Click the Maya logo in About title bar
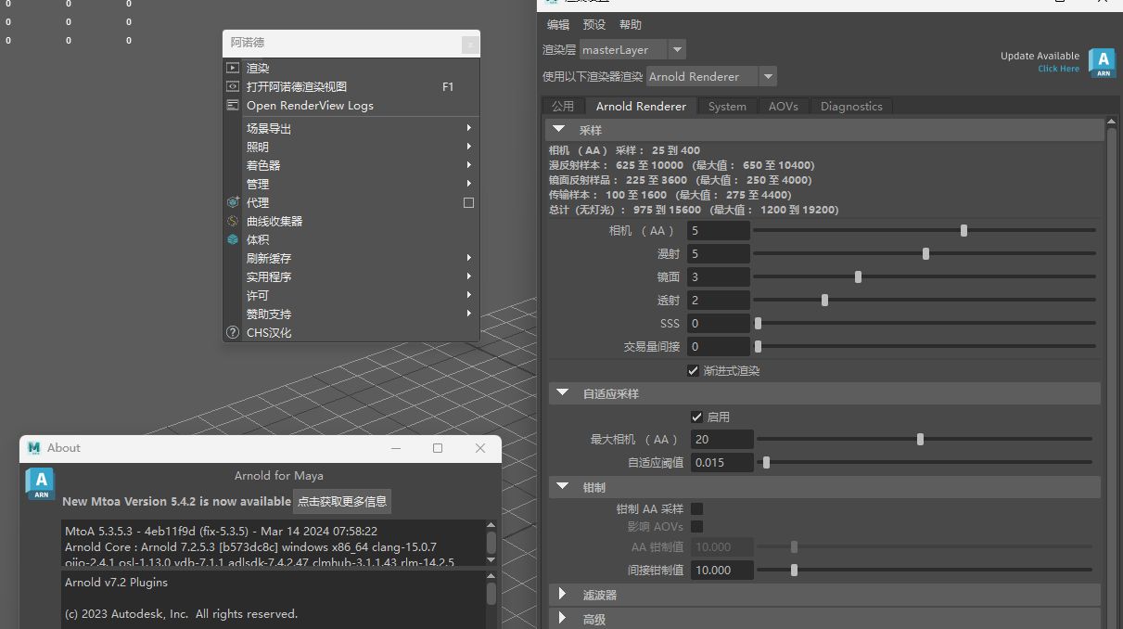 tap(34, 448)
